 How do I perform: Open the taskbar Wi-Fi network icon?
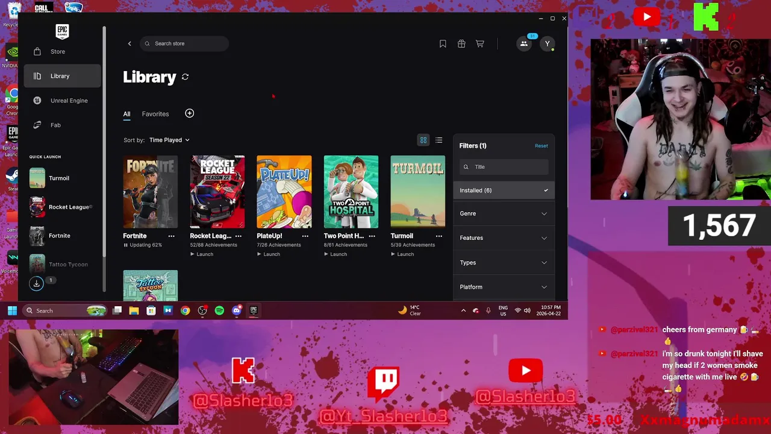517,310
